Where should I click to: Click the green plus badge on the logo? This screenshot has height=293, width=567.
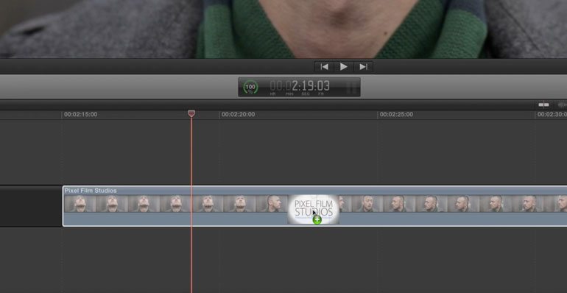[317, 219]
